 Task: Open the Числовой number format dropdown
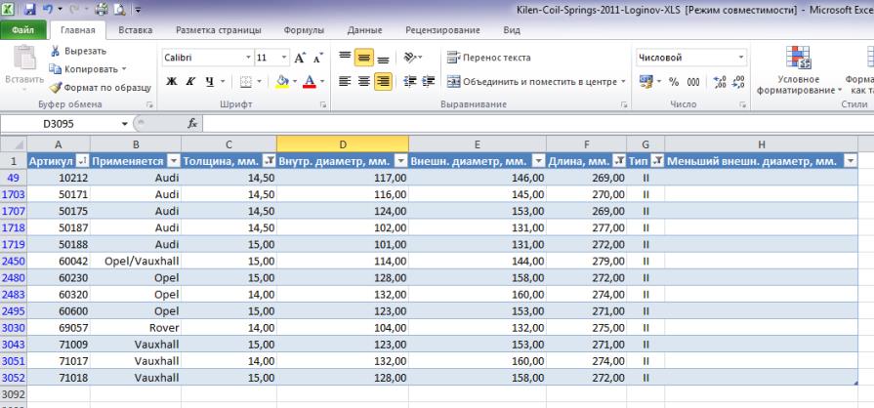741,58
